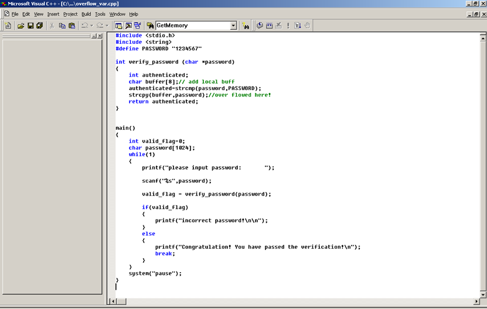Click the New Text File toolbar icon
The height and width of the screenshot is (309, 487).
pos(8,26)
